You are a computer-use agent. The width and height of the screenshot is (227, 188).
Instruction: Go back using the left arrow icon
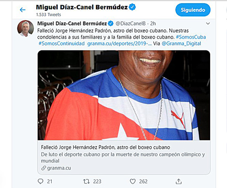(23, 10)
